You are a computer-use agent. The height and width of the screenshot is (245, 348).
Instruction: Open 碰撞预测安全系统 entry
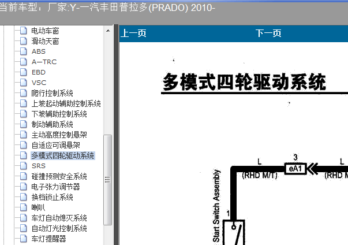click(59, 176)
